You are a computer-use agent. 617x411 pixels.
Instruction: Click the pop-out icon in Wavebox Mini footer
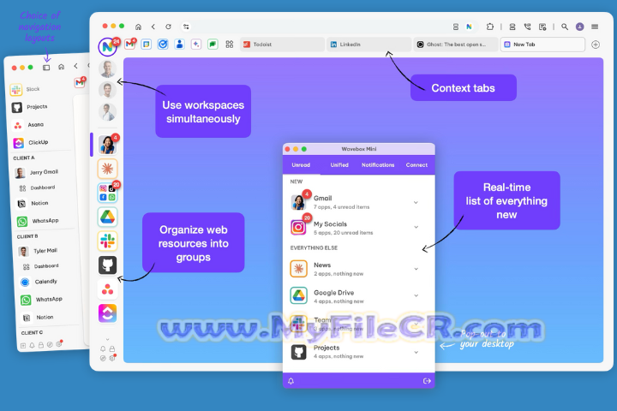point(427,381)
